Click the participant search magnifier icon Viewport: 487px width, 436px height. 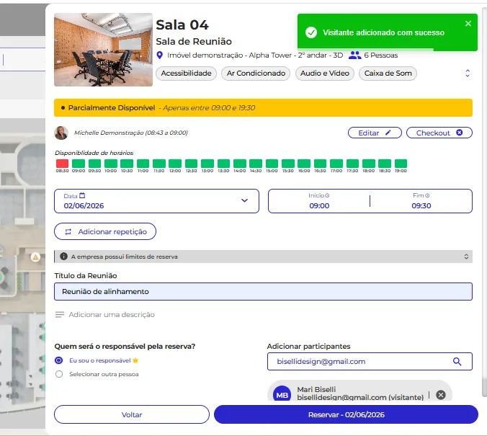(x=457, y=362)
